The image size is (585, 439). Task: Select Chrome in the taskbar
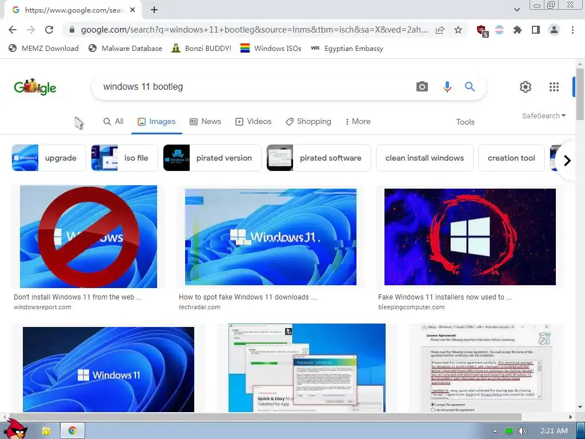(73, 430)
